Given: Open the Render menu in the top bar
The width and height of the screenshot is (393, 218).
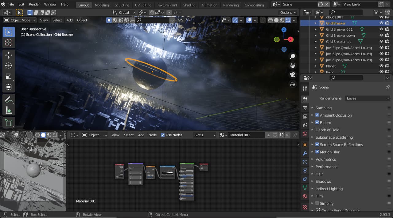Looking at the screenshot, I should coord(34,4).
